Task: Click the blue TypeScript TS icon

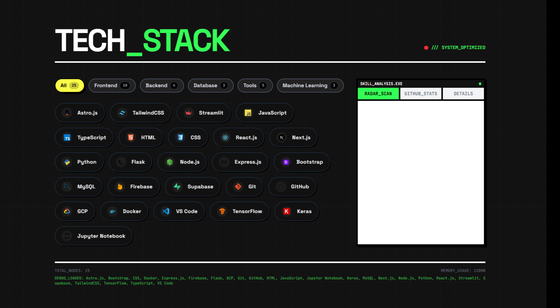Action: [x=67, y=137]
